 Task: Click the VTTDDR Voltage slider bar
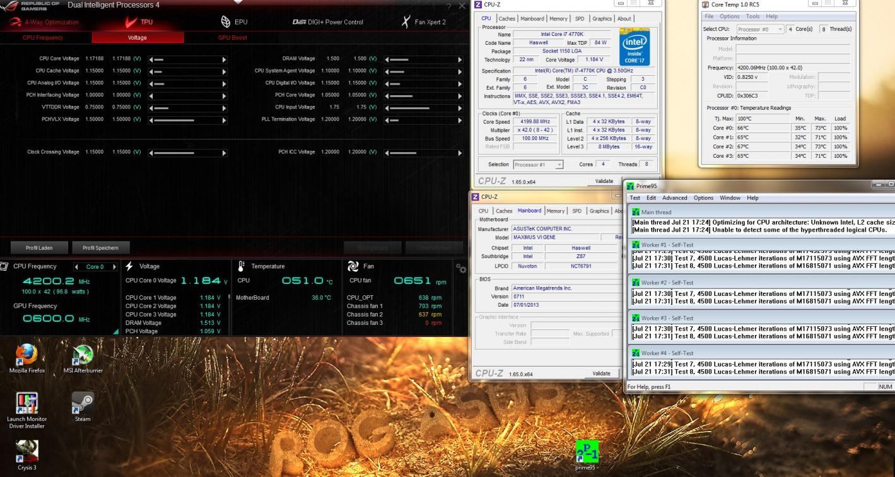coord(188,107)
